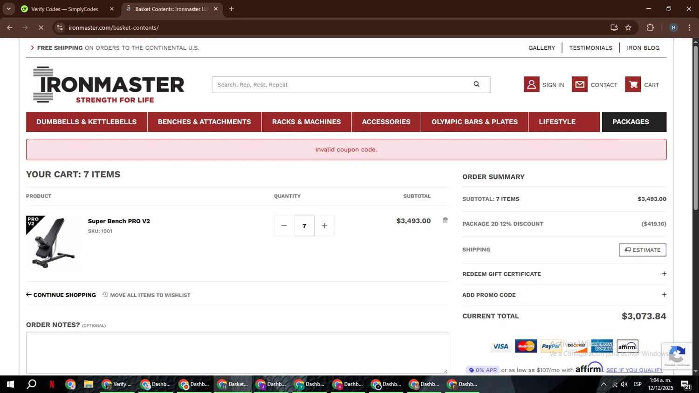Click the Estimate shipping button
Image resolution: width=699 pixels, height=393 pixels.
[642, 250]
